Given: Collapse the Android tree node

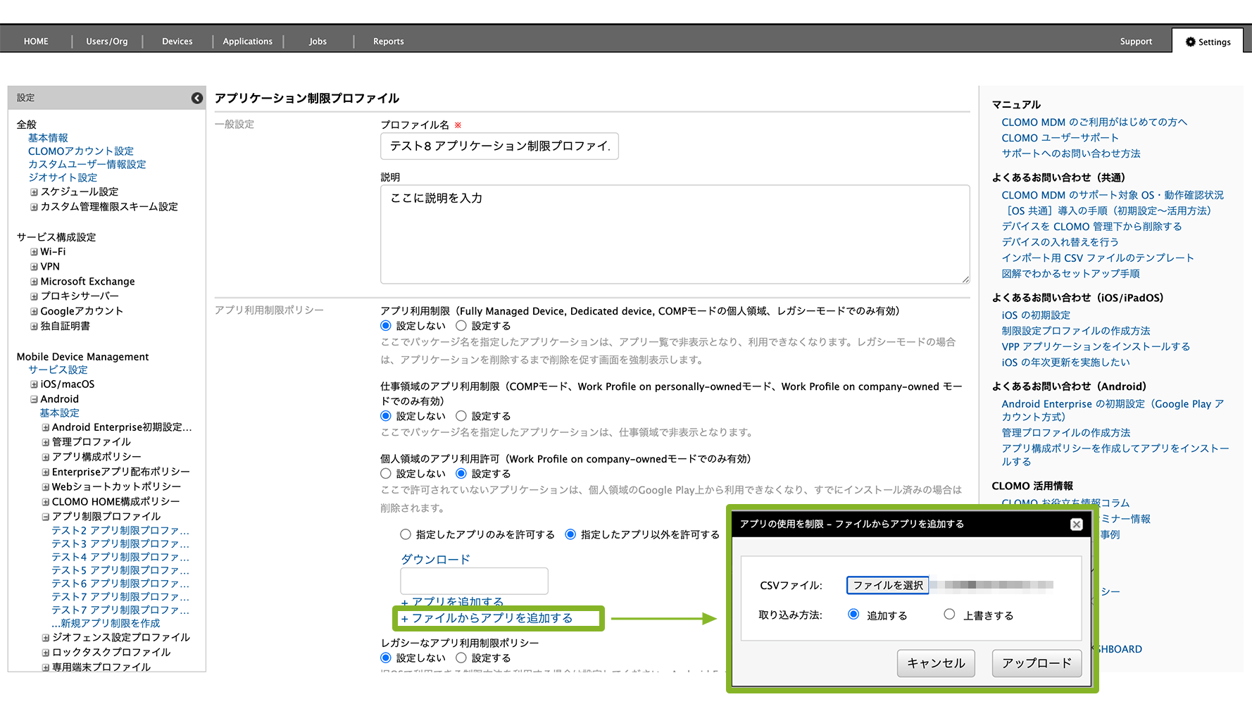Looking at the screenshot, I should (x=34, y=399).
